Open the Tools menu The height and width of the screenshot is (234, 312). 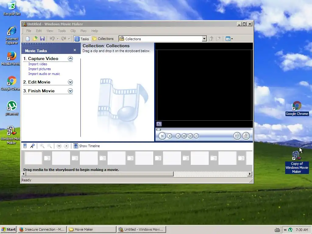click(x=62, y=31)
